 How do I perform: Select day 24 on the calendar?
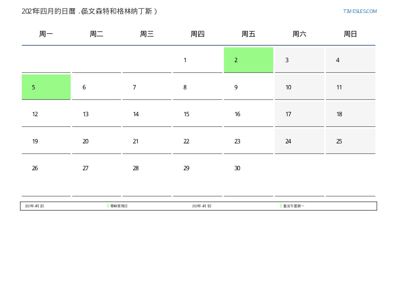coord(299,141)
